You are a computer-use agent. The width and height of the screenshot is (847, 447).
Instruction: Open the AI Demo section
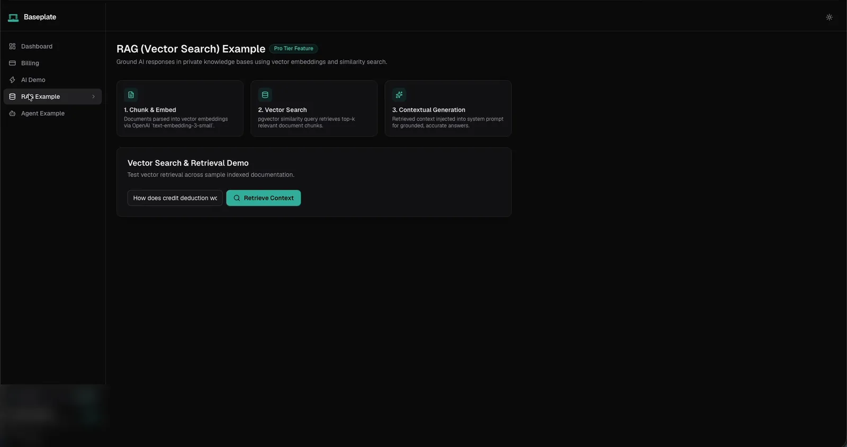pyautogui.click(x=52, y=80)
